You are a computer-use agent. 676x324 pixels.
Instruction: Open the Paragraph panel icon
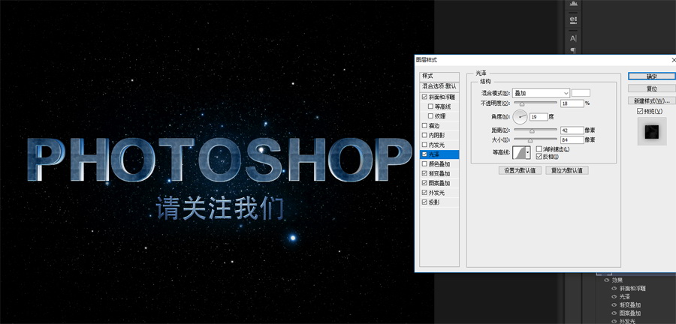click(573, 50)
